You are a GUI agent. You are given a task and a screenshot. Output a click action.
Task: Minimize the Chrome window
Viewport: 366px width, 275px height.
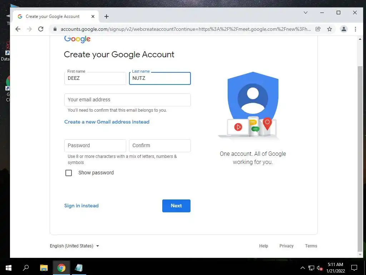[x=322, y=13]
